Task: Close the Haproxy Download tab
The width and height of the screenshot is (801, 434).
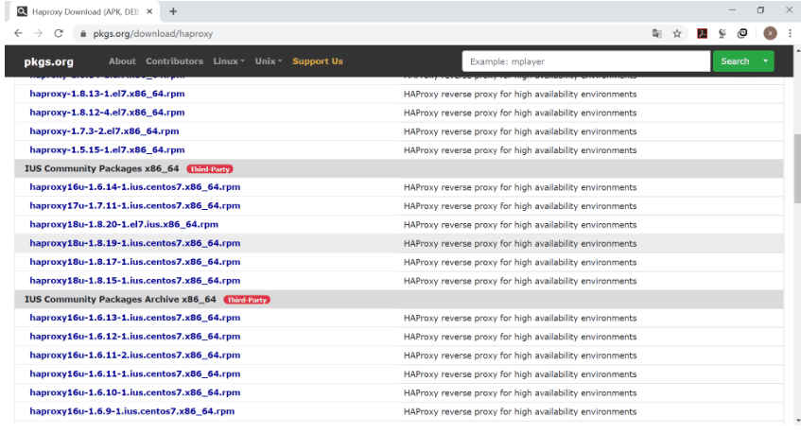Action: (x=149, y=11)
